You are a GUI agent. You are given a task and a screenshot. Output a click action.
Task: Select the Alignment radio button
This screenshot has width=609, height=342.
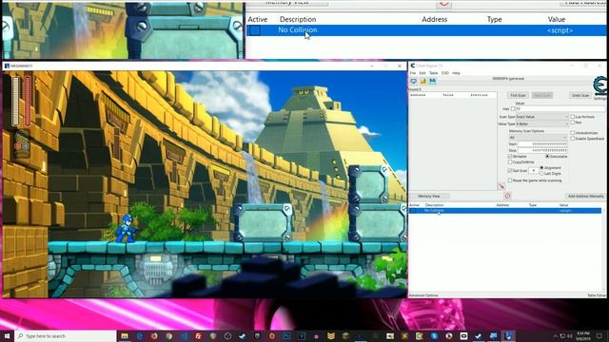(x=541, y=168)
